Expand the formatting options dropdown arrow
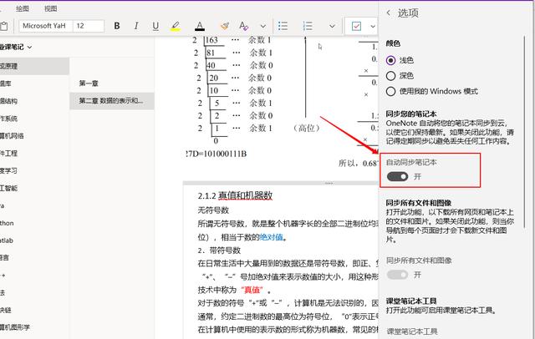This screenshot has height=339, width=535. click(x=263, y=26)
